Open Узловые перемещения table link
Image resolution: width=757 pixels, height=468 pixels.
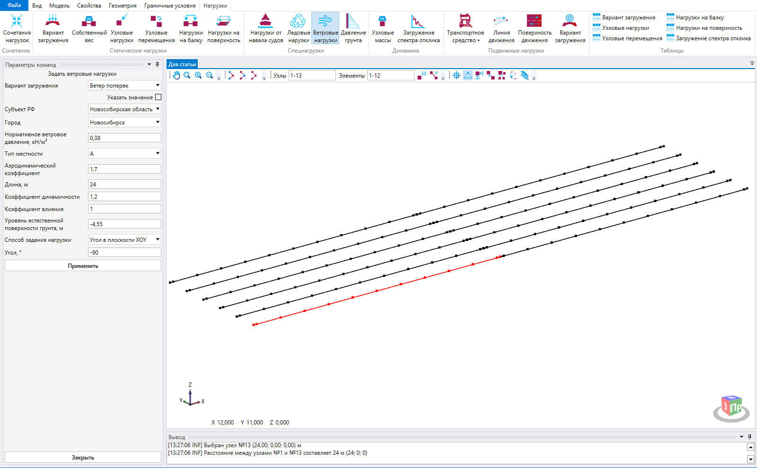(x=627, y=38)
